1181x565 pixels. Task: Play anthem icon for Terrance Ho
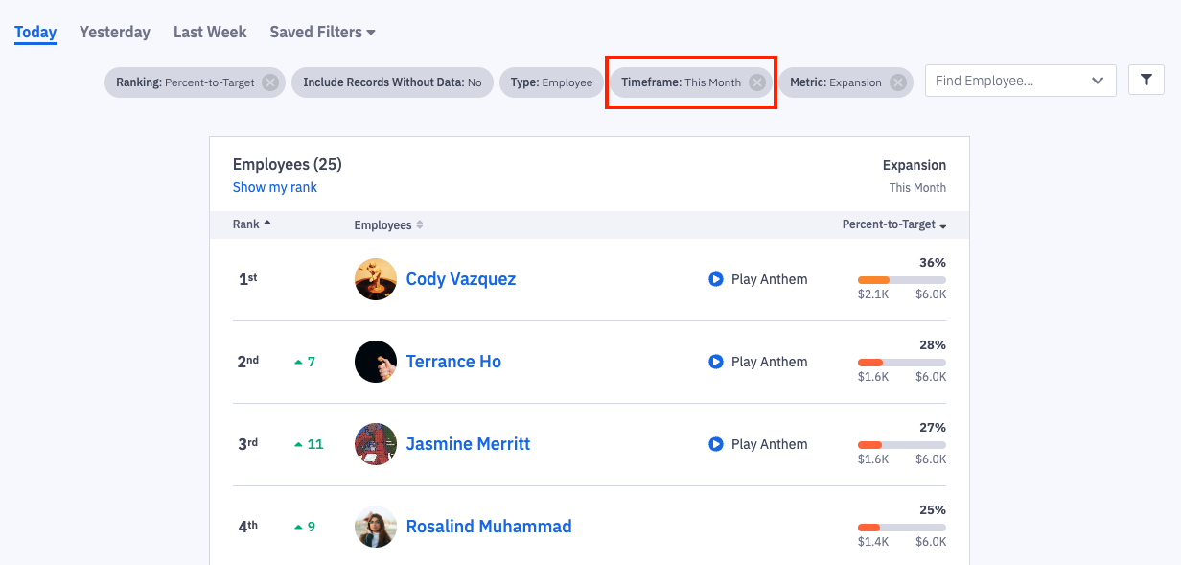716,362
